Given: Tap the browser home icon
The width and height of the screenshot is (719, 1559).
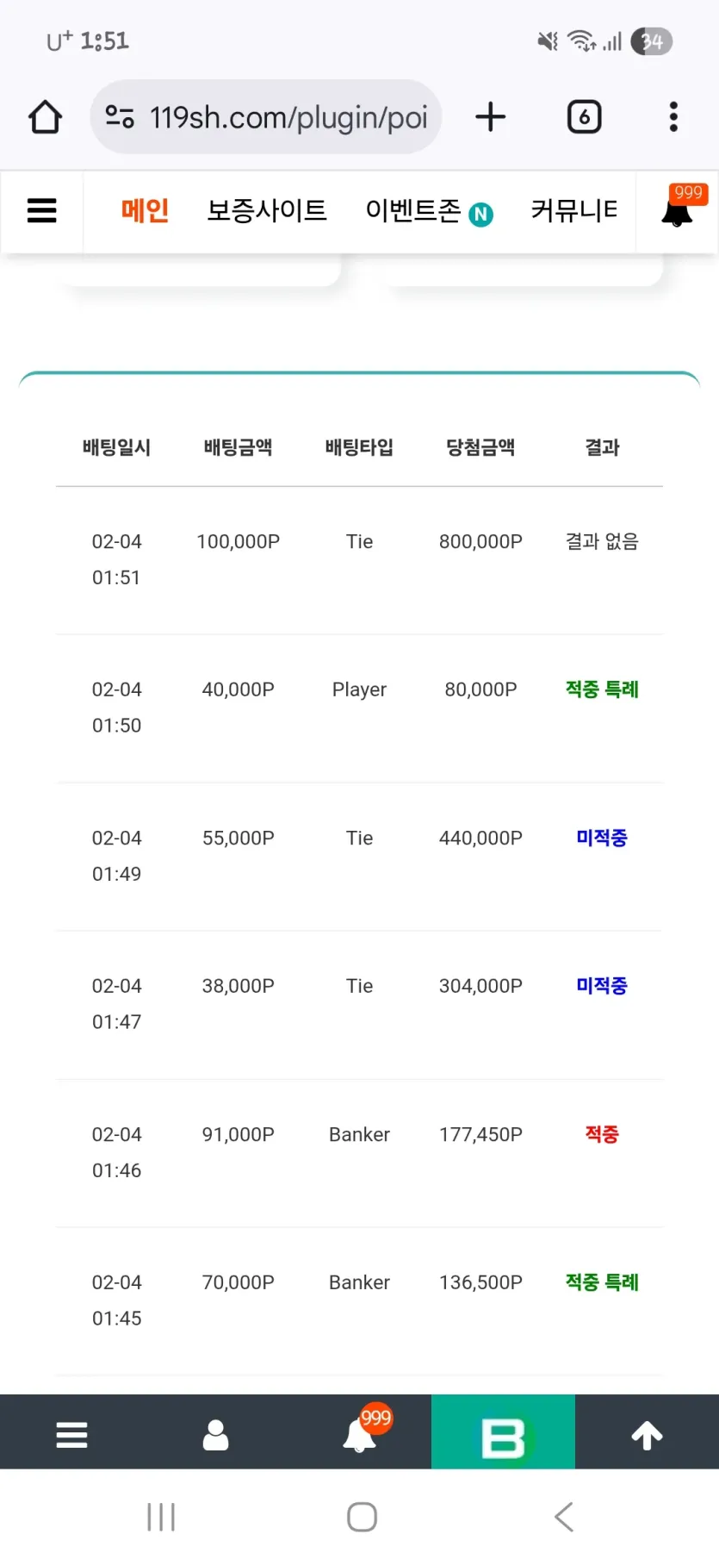Looking at the screenshot, I should 45,117.
